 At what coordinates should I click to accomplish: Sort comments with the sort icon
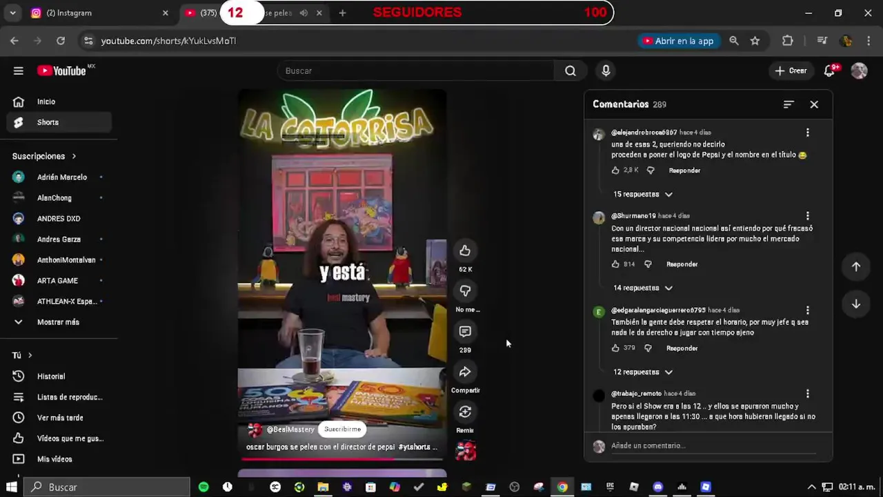click(788, 104)
